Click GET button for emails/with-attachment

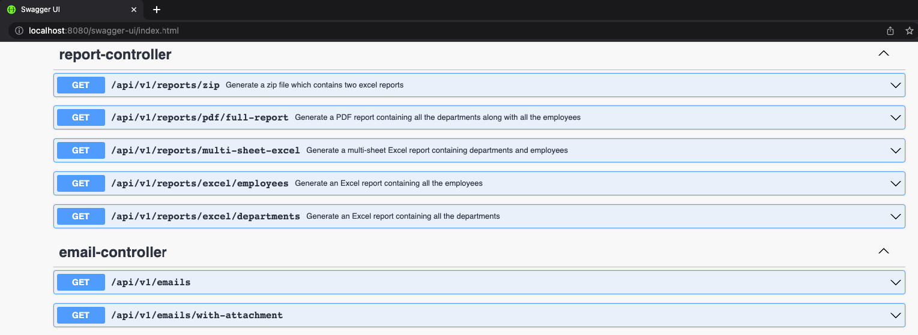click(81, 315)
